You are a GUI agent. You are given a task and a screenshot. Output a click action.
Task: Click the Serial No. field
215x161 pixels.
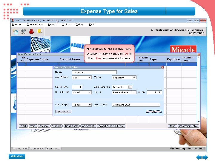(x=77, y=87)
